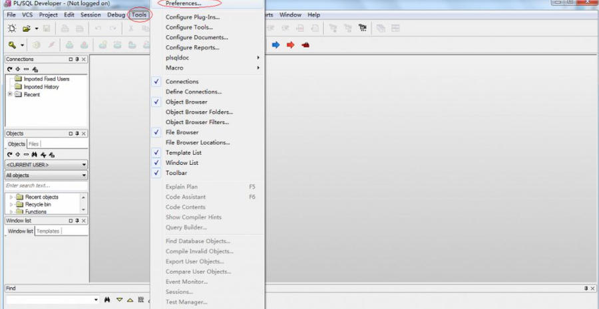Click the binoculars icon in Objects panel
The height and width of the screenshot is (309, 599).
(35, 154)
